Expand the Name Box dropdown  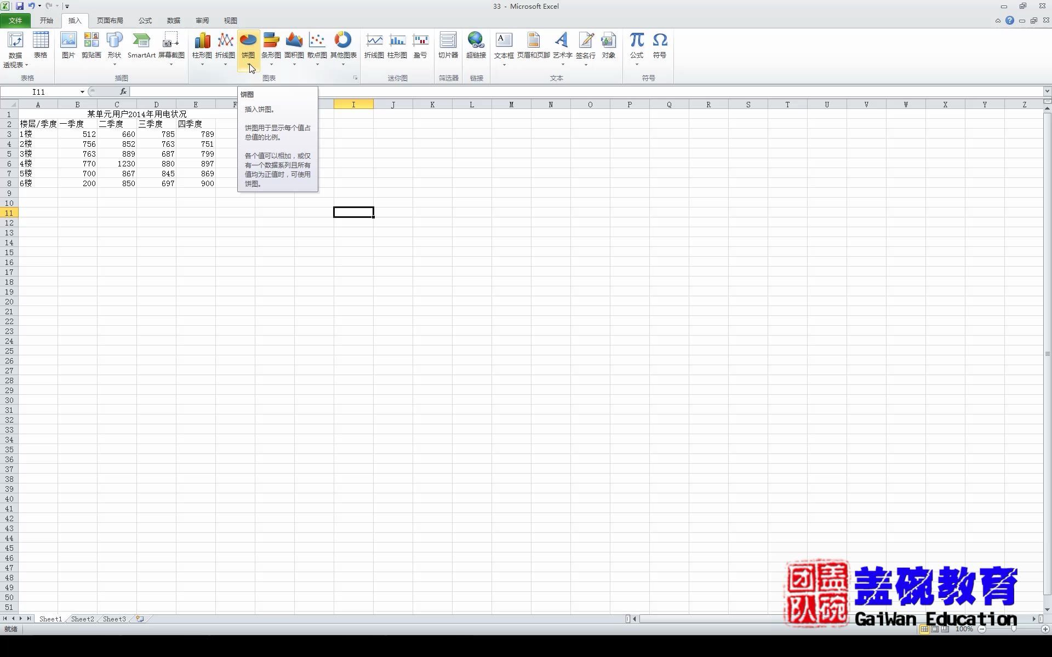pos(82,92)
